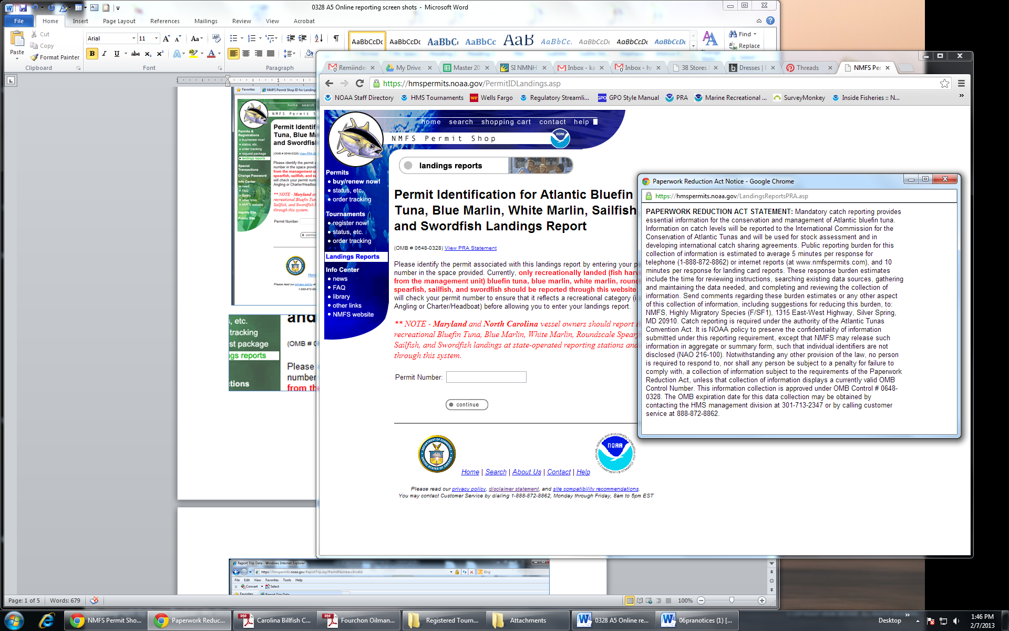Expand the underline style dropdown arrow
Screen dimensions: 1009x631
[x=125, y=54]
